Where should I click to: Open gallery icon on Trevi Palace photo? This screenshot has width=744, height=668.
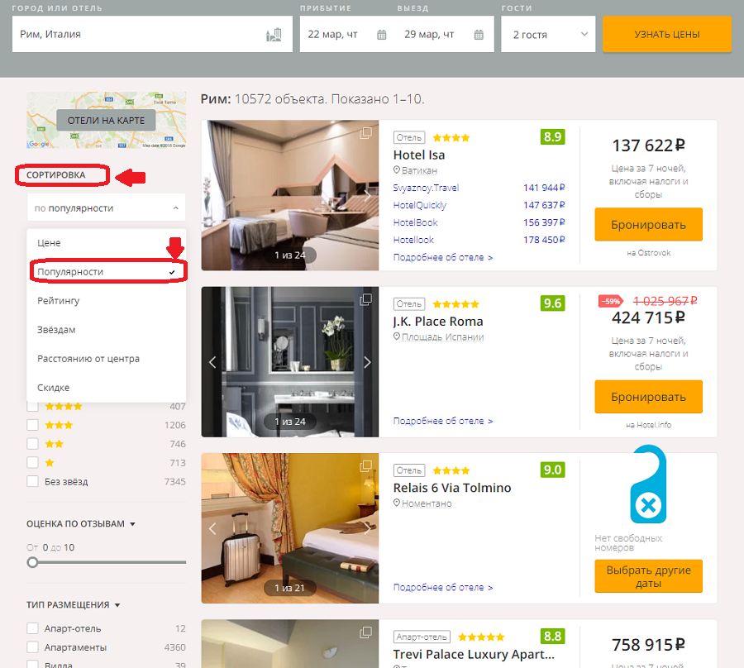(366, 632)
